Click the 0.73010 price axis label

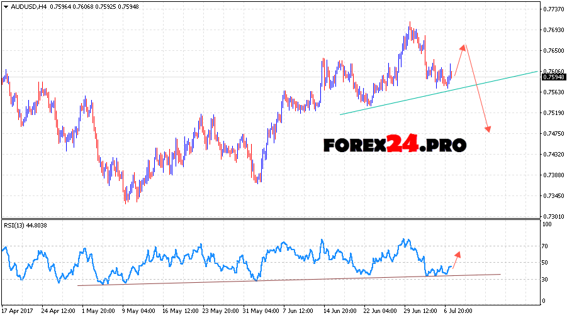click(x=554, y=217)
